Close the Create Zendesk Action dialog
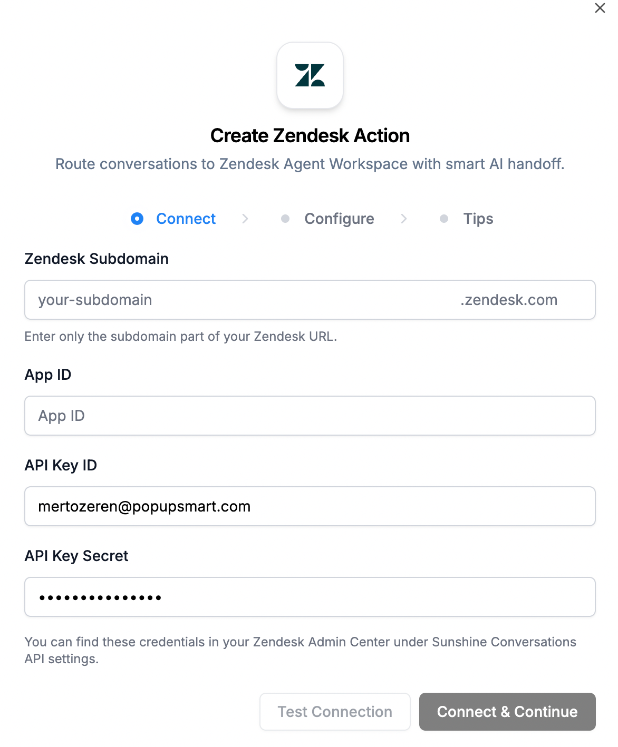This screenshot has width=618, height=747. (600, 8)
